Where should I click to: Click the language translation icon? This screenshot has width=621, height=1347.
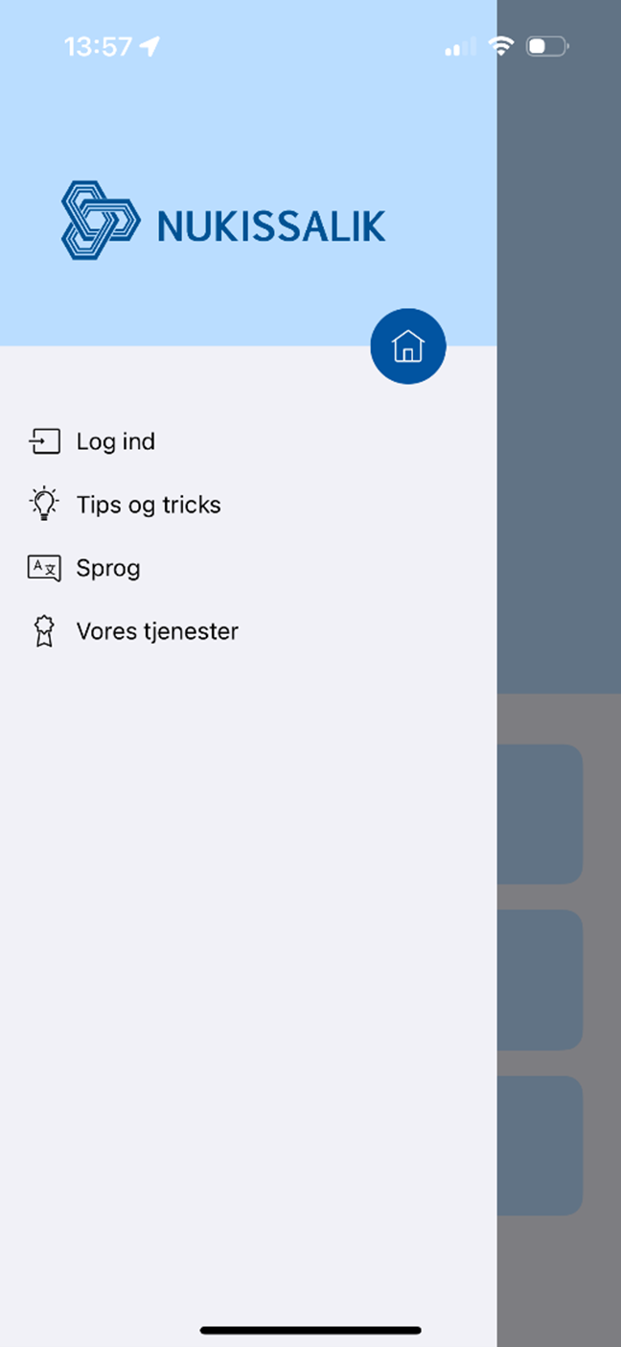[x=44, y=568]
